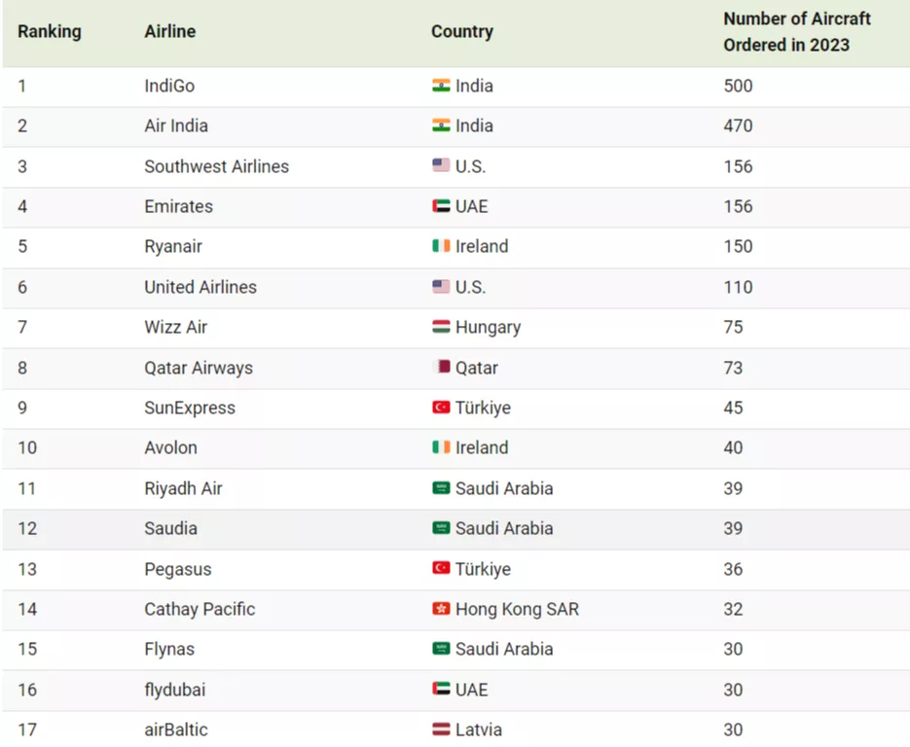Click the 500 aircraft order value
Viewport: 910px width, 747px height.
(738, 86)
